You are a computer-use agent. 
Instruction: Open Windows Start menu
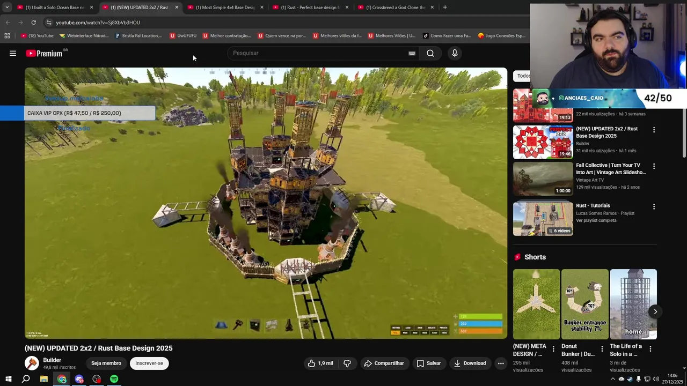click(x=8, y=379)
